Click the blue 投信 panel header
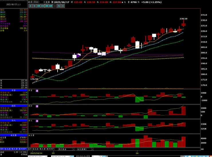212x157 pixels. [x=13, y=106]
